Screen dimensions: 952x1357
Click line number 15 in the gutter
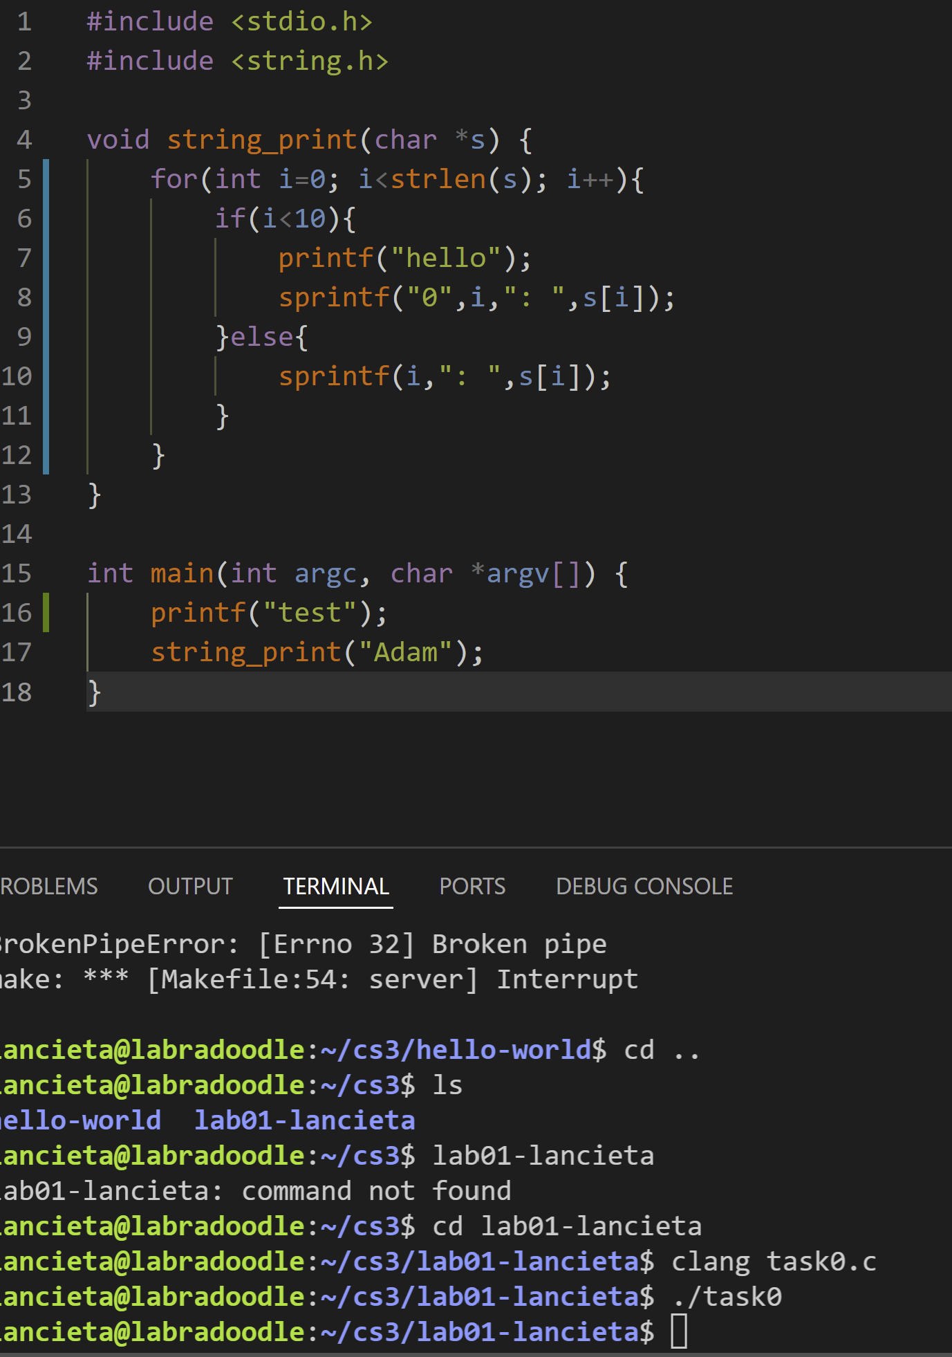[17, 573]
